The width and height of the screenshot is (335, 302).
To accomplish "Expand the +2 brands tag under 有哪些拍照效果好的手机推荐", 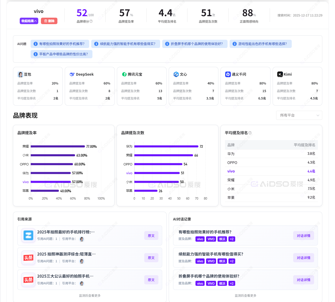I will click(232, 239).
